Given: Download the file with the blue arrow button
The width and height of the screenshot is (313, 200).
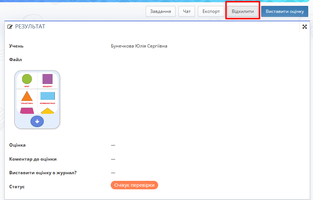Looking at the screenshot, I should pyautogui.click(x=37, y=121).
